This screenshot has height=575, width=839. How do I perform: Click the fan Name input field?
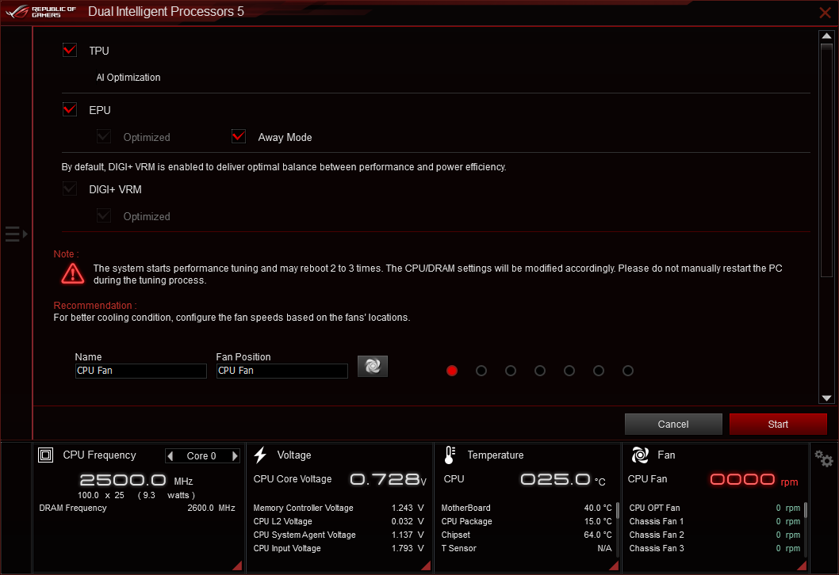(x=140, y=371)
